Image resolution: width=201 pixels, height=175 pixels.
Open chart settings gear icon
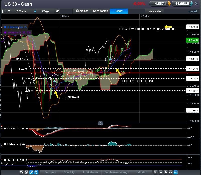pyautogui.click(x=9, y=11)
